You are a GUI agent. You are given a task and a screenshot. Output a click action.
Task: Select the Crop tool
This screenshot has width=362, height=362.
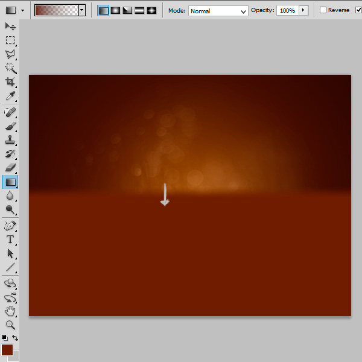pyautogui.click(x=10, y=81)
